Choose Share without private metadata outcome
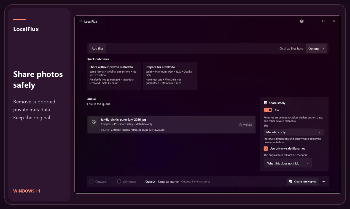Image resolution: width=350 pixels, height=209 pixels. coord(114,76)
